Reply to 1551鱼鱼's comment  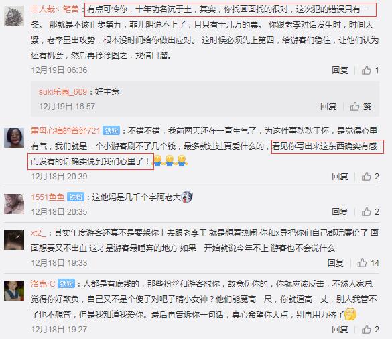pos(340,212)
